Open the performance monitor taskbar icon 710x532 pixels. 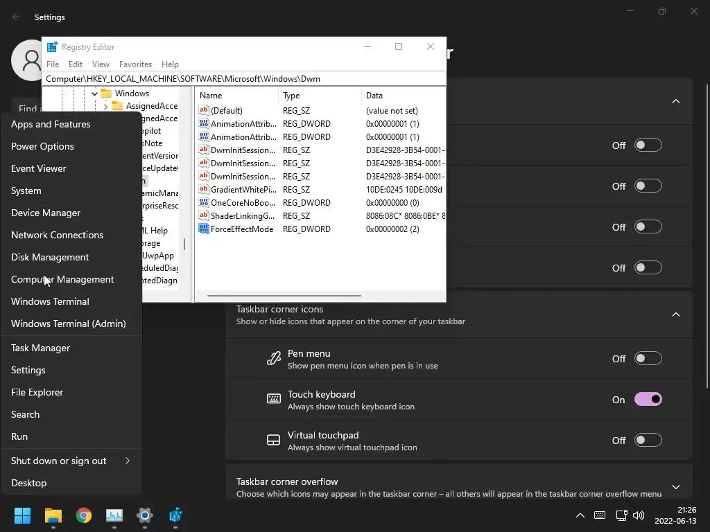114,515
